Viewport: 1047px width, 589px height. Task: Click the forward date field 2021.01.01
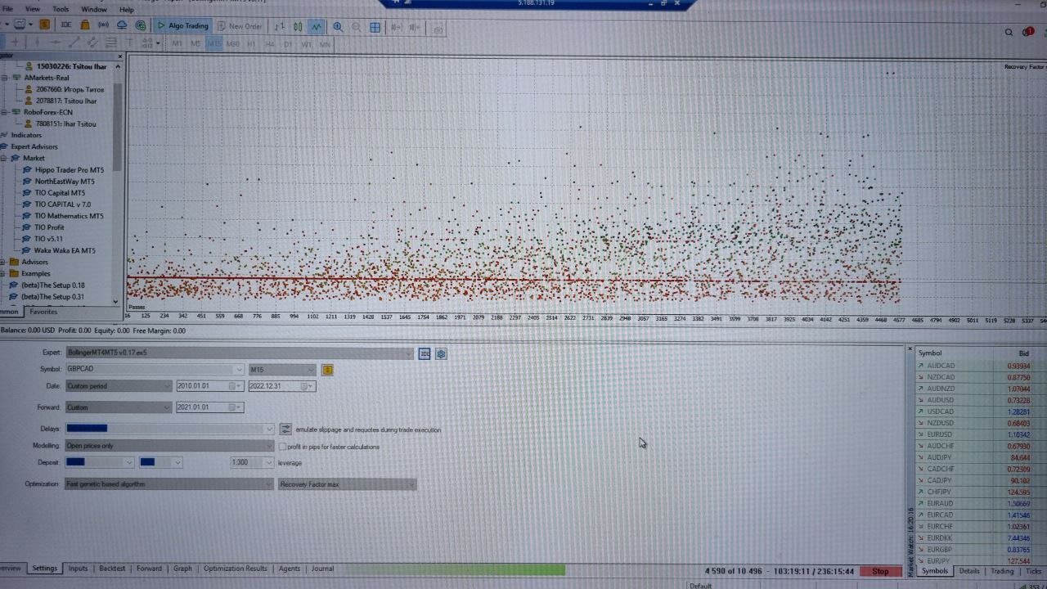pyautogui.click(x=209, y=407)
